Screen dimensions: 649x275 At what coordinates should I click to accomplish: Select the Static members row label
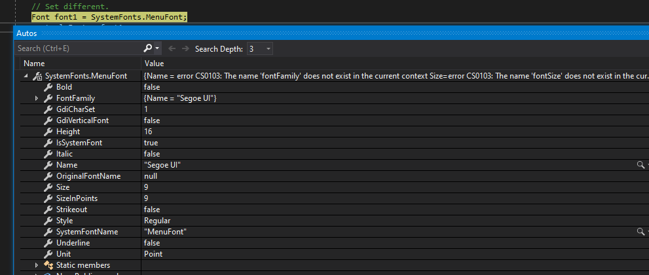click(x=83, y=265)
